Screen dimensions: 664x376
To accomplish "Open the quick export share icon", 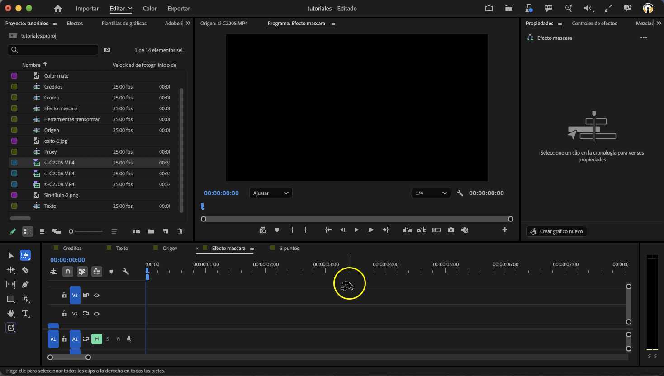I will (489, 8).
